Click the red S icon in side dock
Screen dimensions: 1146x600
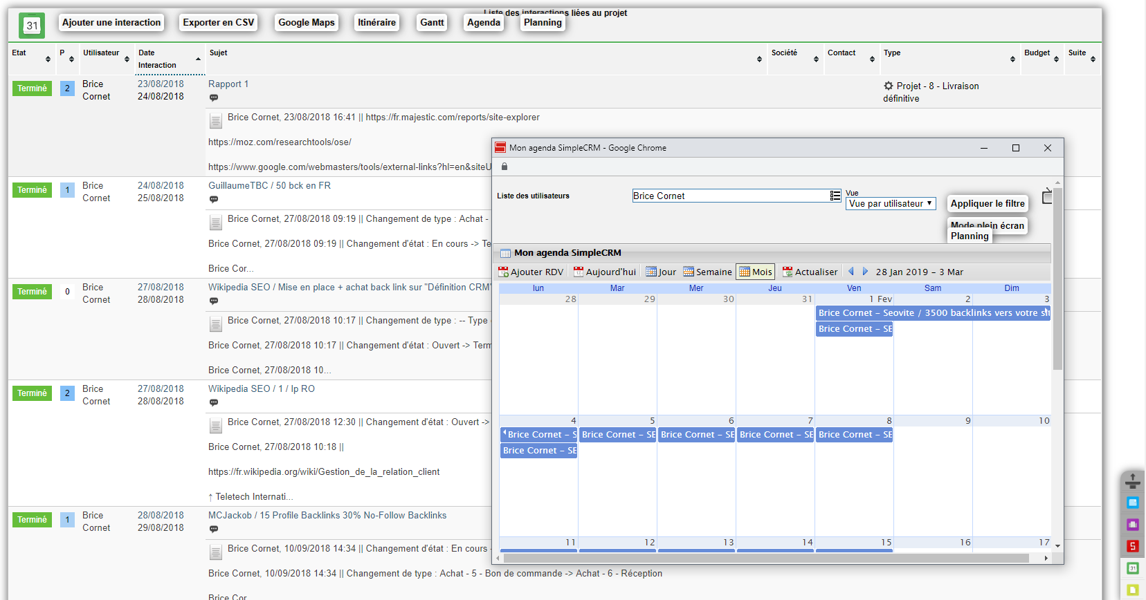[x=1133, y=546]
